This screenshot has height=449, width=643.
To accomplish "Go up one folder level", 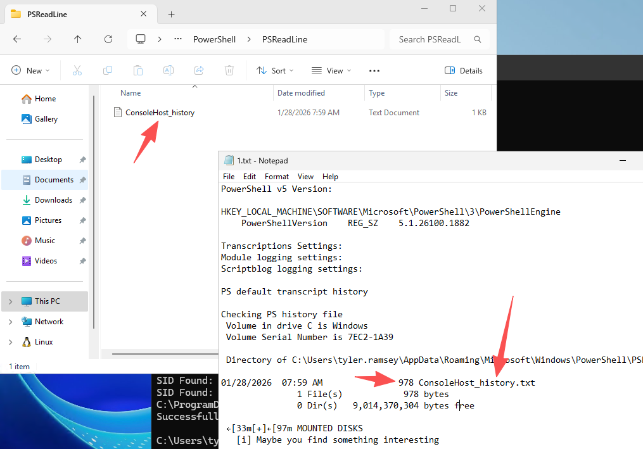I will (78, 39).
